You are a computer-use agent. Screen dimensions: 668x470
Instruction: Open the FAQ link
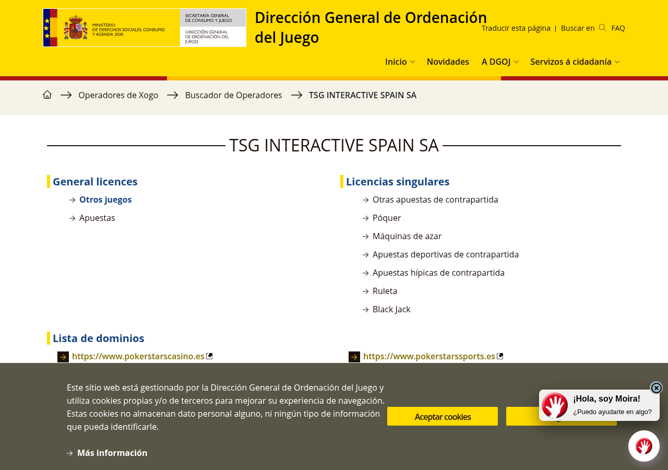pos(618,28)
